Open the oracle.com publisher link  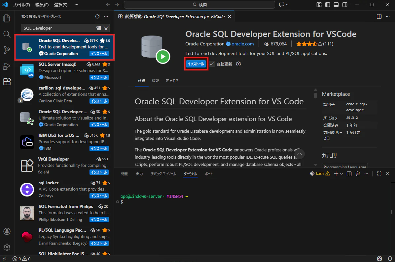pos(243,44)
